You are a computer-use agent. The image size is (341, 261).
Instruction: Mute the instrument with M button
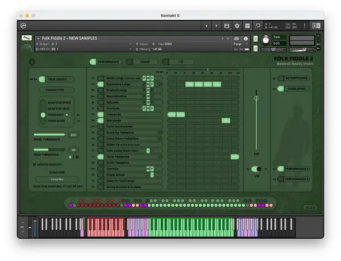click(x=256, y=48)
